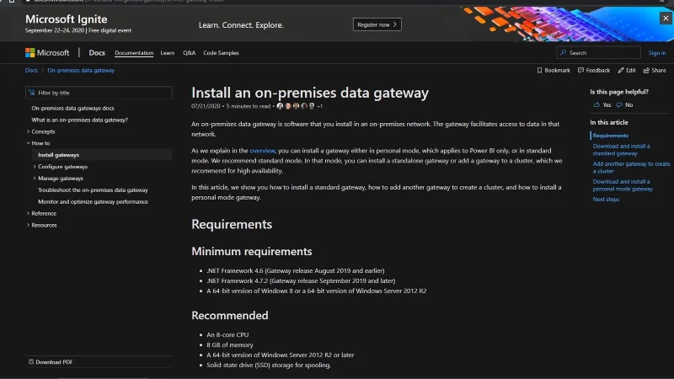This screenshot has height=379, width=674.
Task: Click the Microsoft logo
Action: [47, 53]
